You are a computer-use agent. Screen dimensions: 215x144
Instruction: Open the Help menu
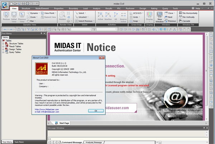pyautogui.click(x=197, y=9)
